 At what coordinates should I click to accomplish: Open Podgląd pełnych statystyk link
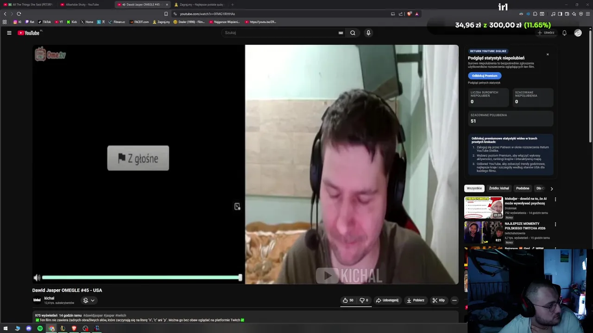(484, 83)
